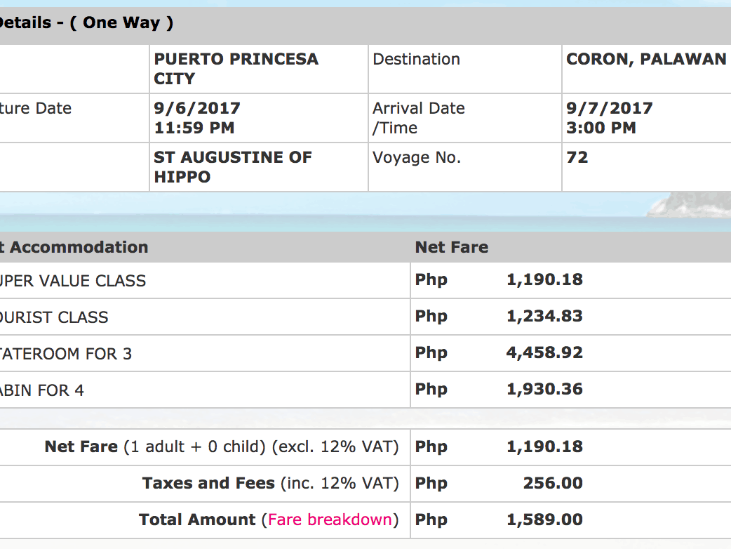Click the Taxes and Fees amount 256.00

(x=553, y=484)
